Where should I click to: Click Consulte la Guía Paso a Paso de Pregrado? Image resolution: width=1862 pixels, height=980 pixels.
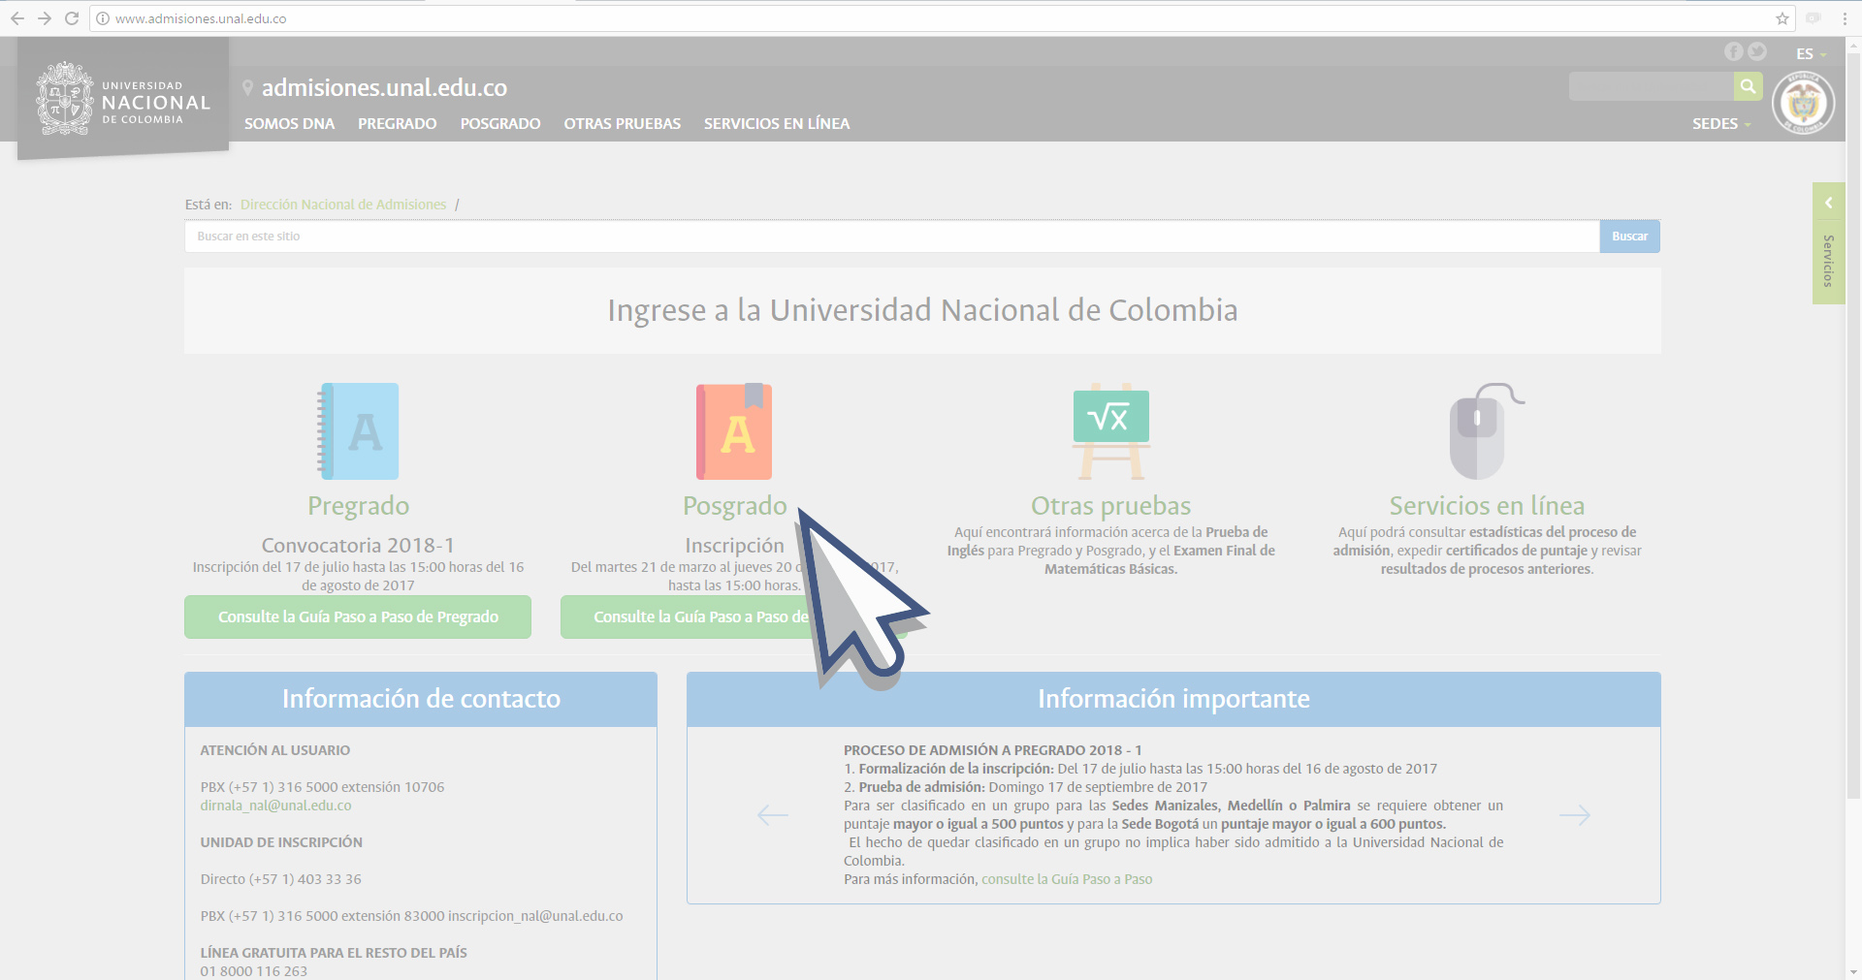click(x=358, y=616)
